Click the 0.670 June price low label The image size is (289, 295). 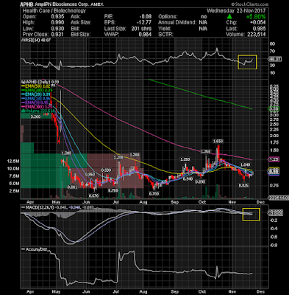(93, 195)
